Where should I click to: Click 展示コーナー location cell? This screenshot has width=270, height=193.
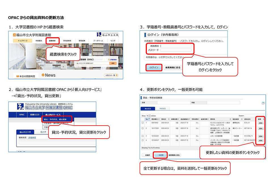pos(237,128)
